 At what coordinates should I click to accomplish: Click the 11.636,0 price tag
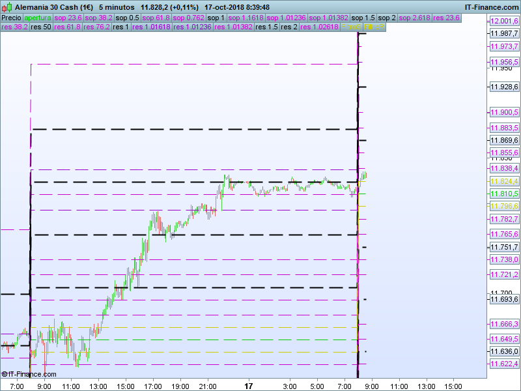(x=504, y=351)
